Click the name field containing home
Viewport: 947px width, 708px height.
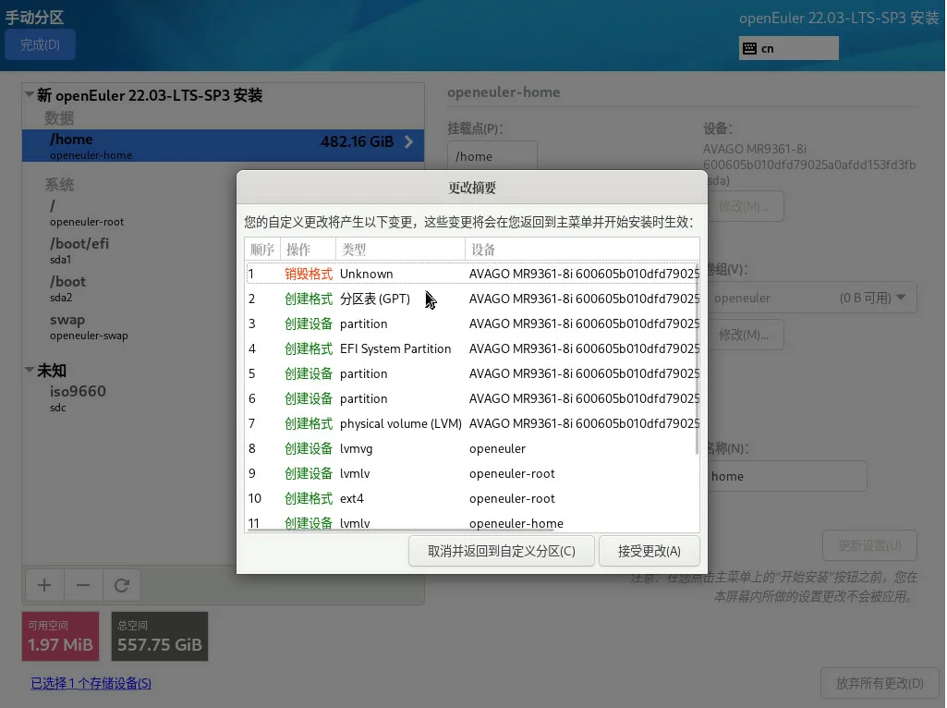click(787, 476)
